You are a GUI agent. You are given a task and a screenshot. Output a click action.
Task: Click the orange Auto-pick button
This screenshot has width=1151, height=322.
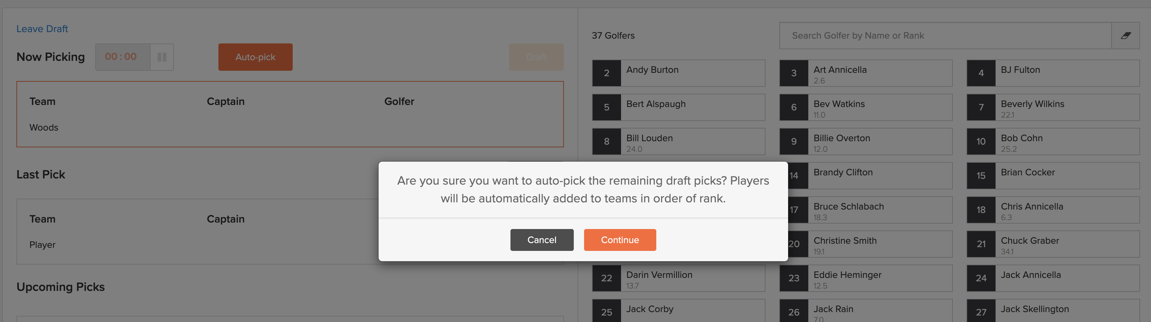click(255, 57)
